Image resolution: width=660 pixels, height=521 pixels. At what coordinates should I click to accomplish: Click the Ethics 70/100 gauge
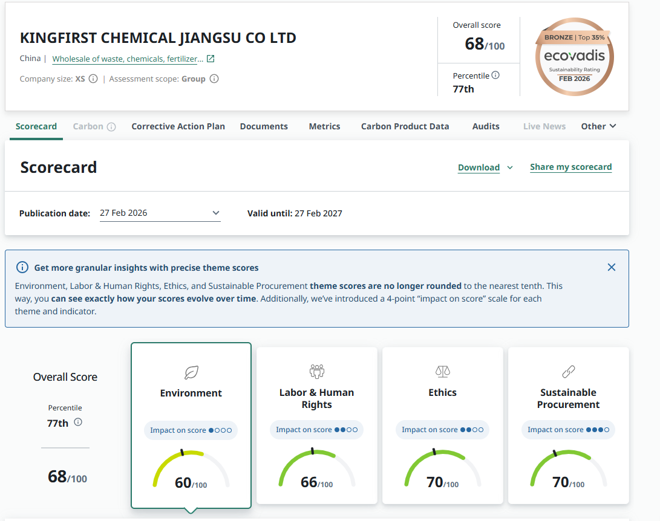(443, 469)
